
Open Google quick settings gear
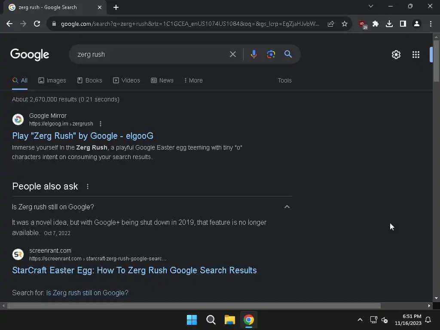(396, 55)
